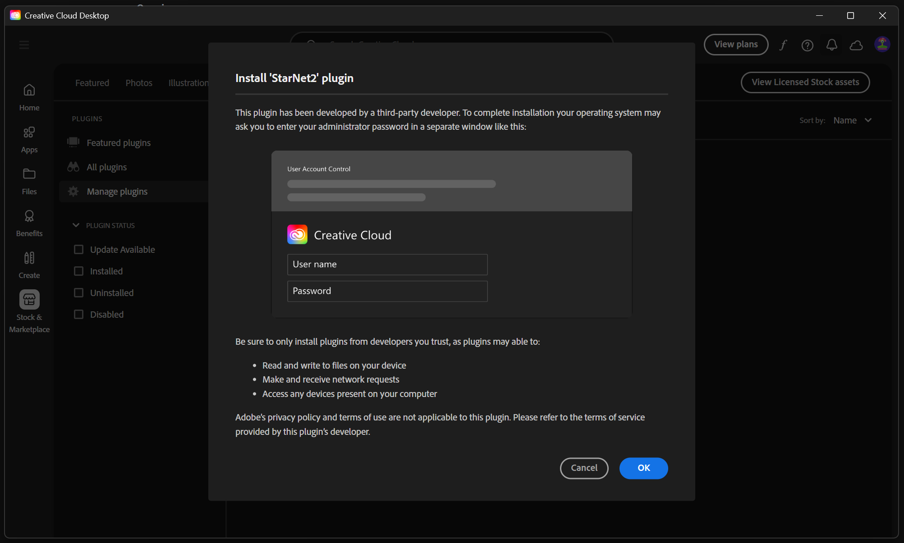Click the Creative Cloud Desktop title bar icon

tap(15, 15)
